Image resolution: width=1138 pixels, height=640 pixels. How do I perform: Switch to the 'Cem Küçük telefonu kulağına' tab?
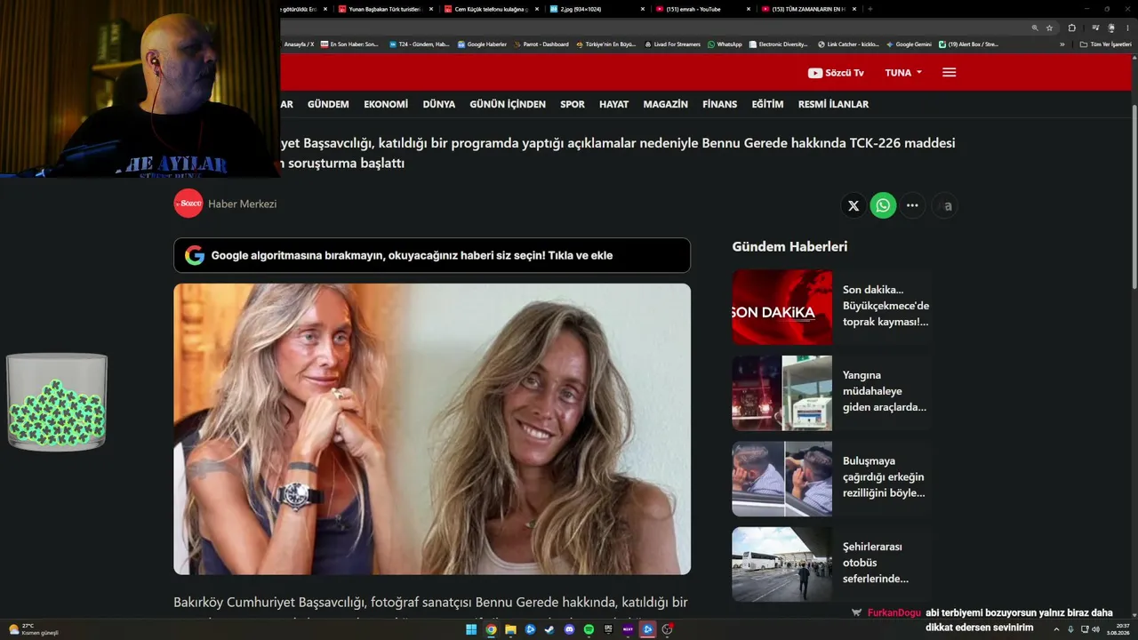(x=491, y=9)
